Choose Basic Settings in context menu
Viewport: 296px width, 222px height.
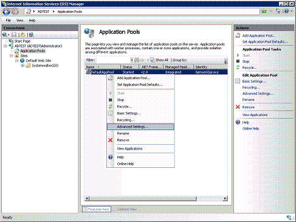(x=140, y=113)
